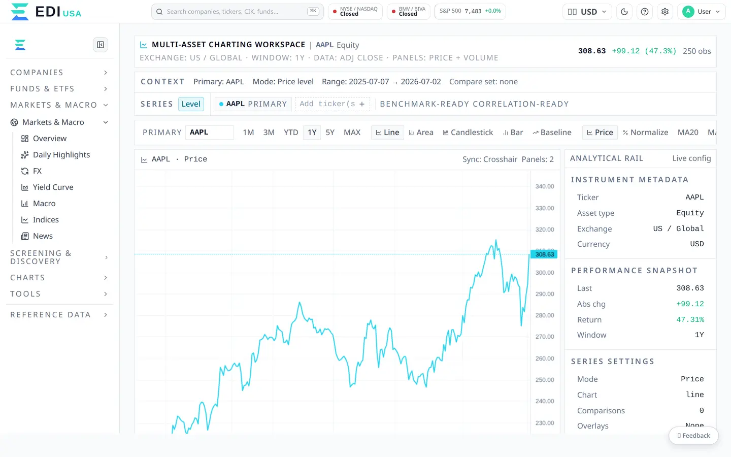731x457 pixels.
Task: Click the 308.63 price marker on axis
Action: tap(544, 254)
